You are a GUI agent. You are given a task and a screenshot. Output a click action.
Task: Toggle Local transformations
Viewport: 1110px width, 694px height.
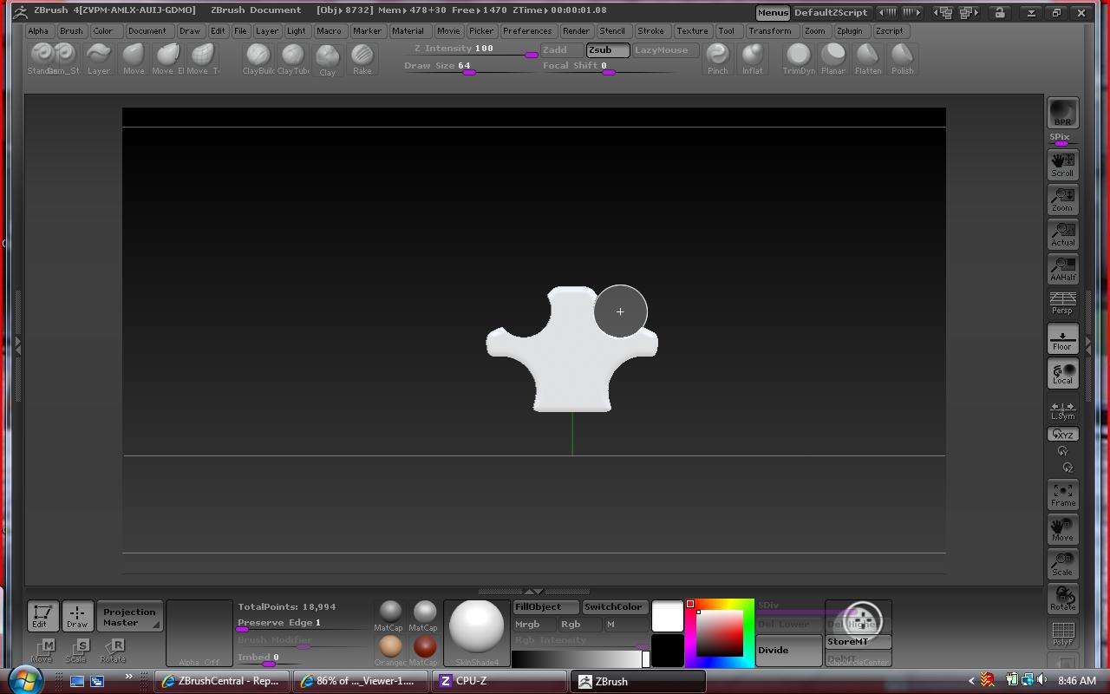point(1063,374)
